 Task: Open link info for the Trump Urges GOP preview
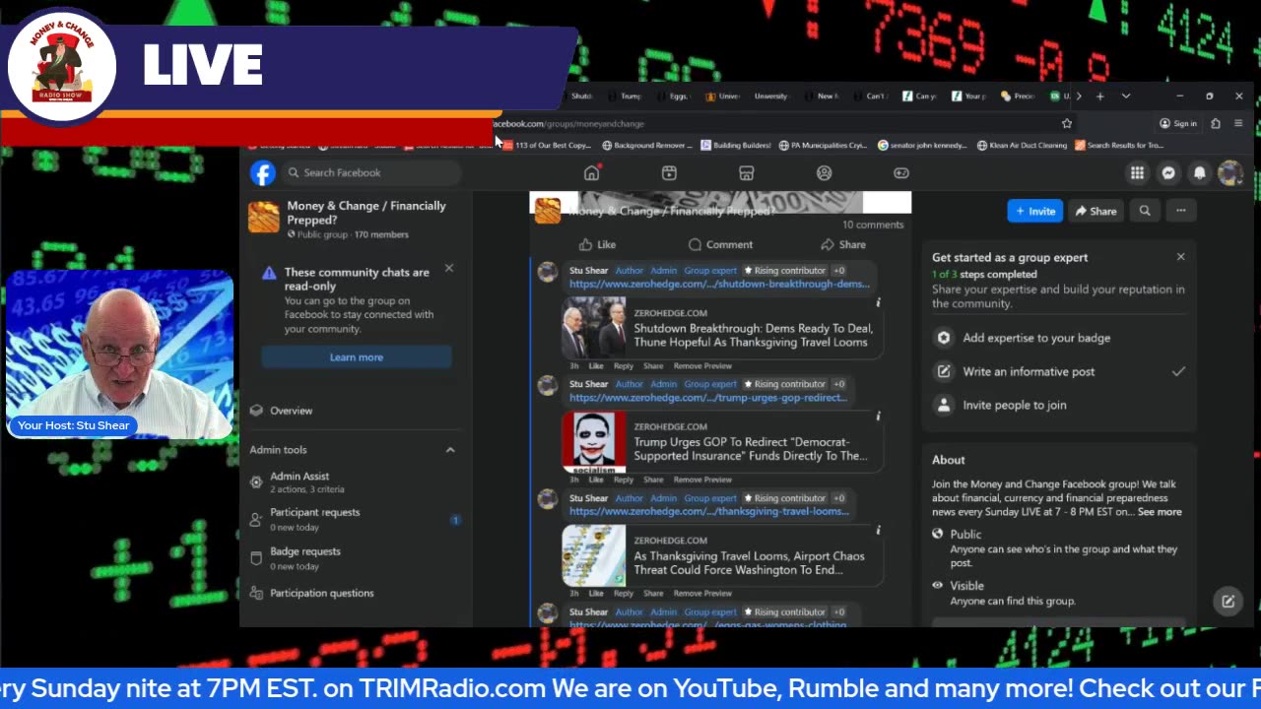[x=878, y=417]
